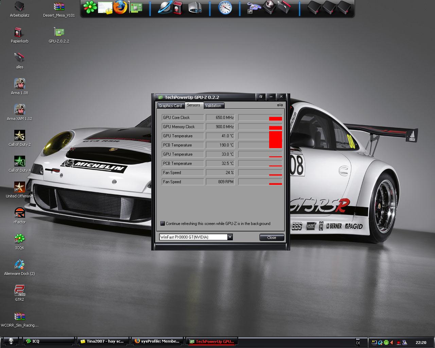Screen dimensions: 435x348
Task: Open the Papierkorb recycle bin icon
Action: (20, 35)
